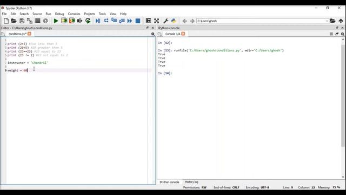Open the Tools menu
The image size is (346, 195).
coord(102,14)
